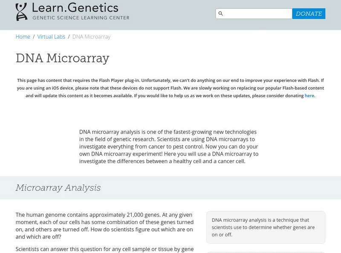Follow the "here" donation link

click(309, 96)
